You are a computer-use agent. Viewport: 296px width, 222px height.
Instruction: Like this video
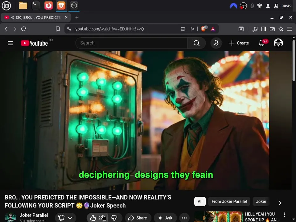[x=97, y=218]
